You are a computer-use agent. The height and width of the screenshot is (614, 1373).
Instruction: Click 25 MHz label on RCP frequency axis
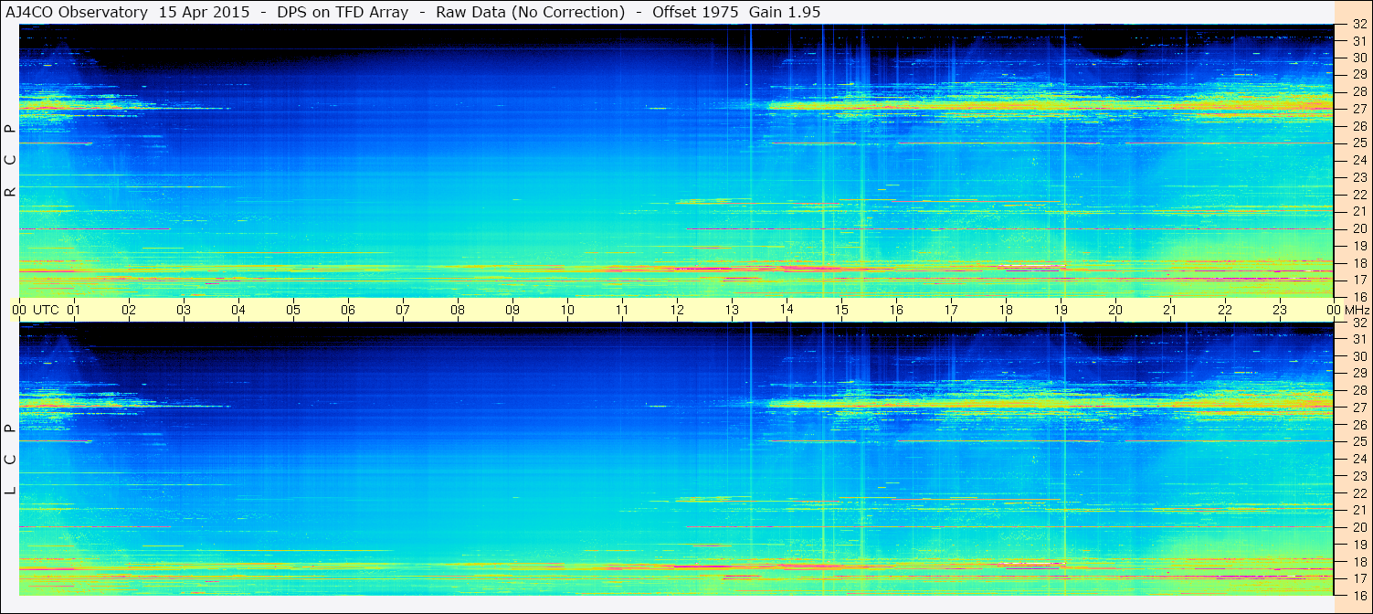(1358, 143)
